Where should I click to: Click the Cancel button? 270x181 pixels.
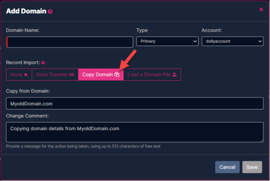pos(227,167)
